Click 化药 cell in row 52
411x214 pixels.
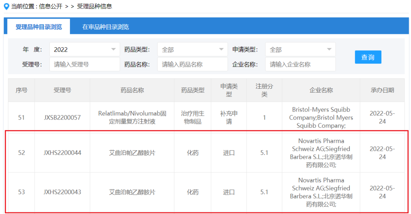(193, 153)
